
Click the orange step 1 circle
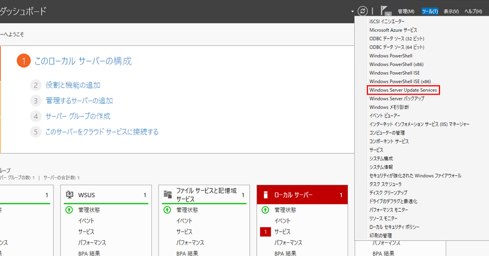[x=24, y=62]
